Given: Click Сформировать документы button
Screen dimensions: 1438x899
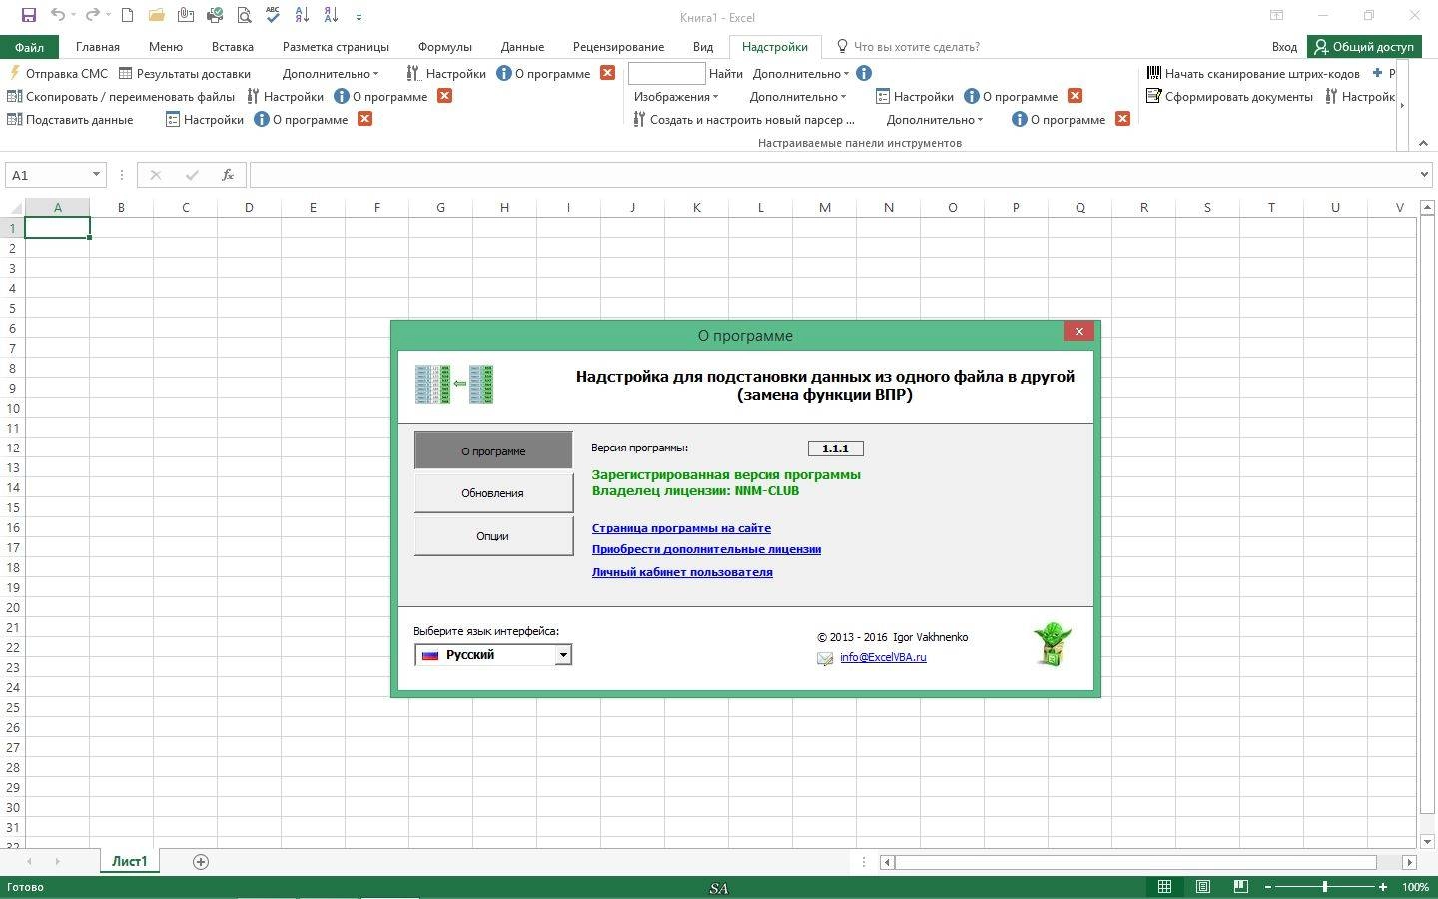Looking at the screenshot, I should click(x=1229, y=96).
